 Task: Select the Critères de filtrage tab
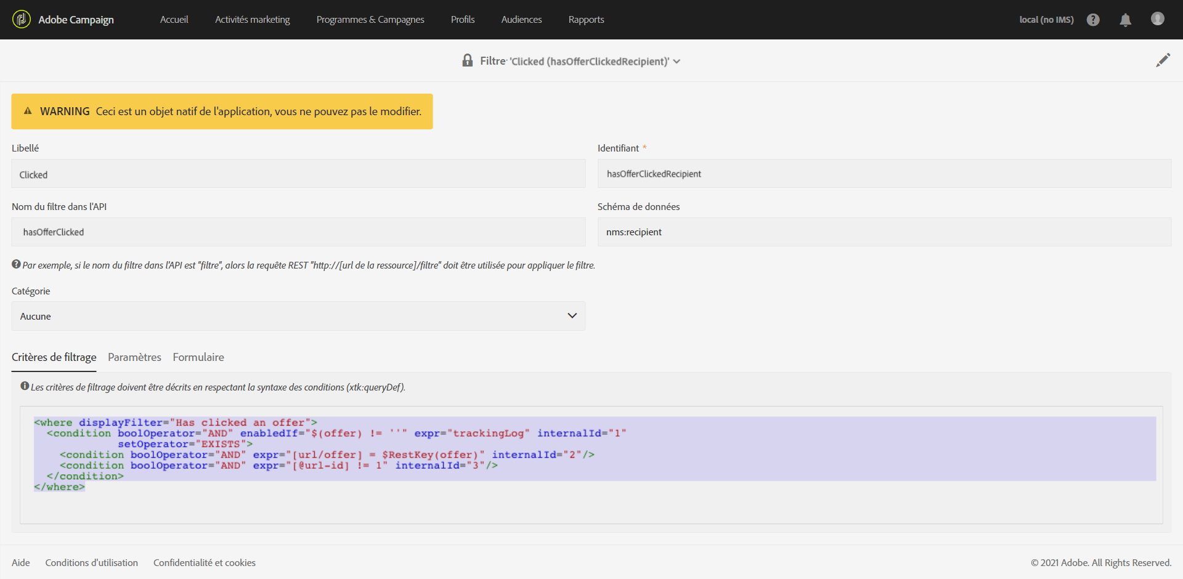point(54,357)
